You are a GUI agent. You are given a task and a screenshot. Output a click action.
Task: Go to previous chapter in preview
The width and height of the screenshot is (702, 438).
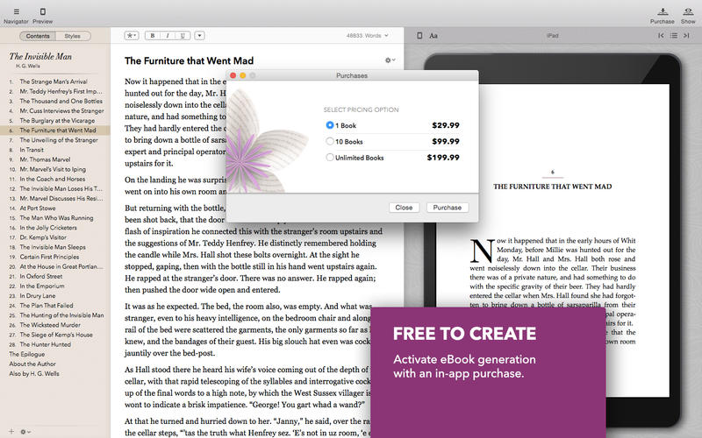(x=661, y=35)
